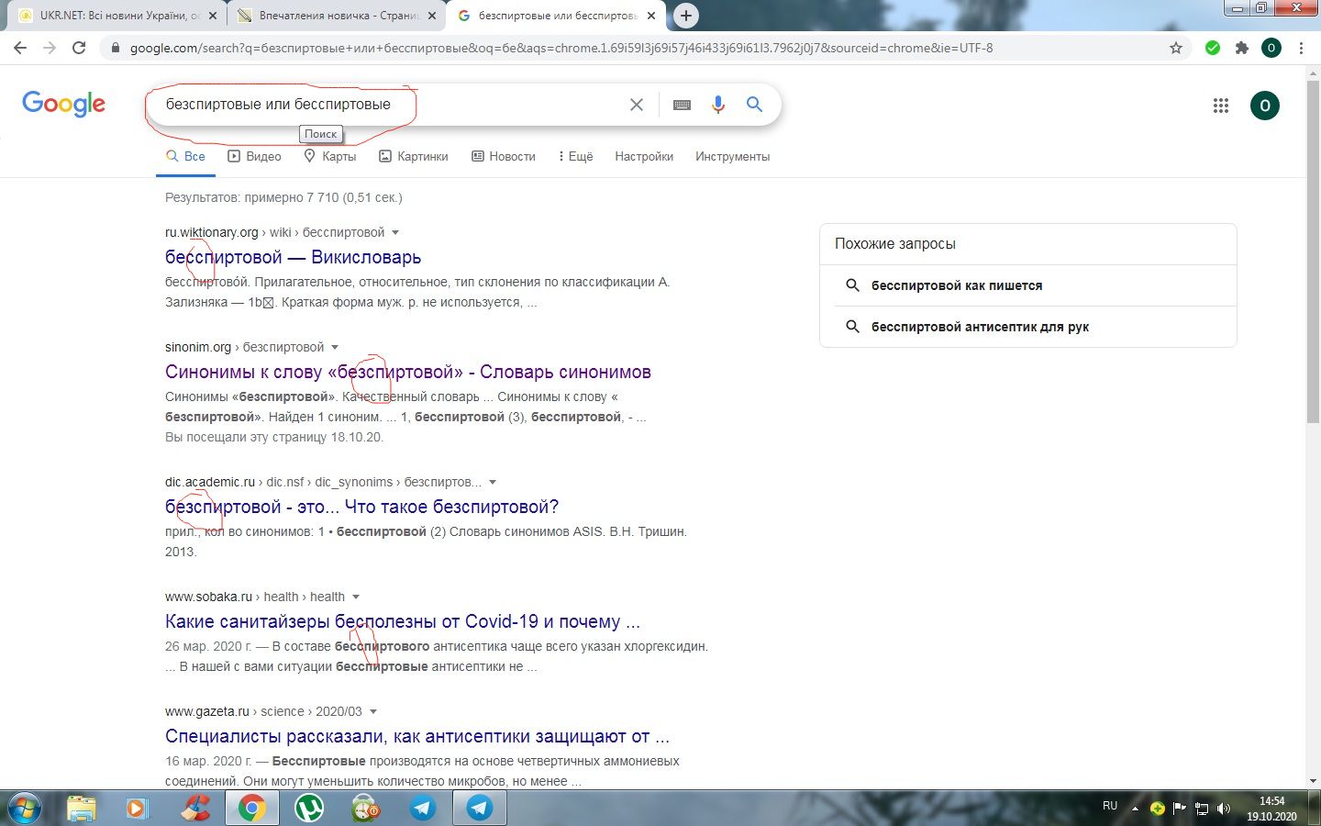Open a new Chrome tab
Viewport: 1321px width, 826px height.
coord(685,16)
